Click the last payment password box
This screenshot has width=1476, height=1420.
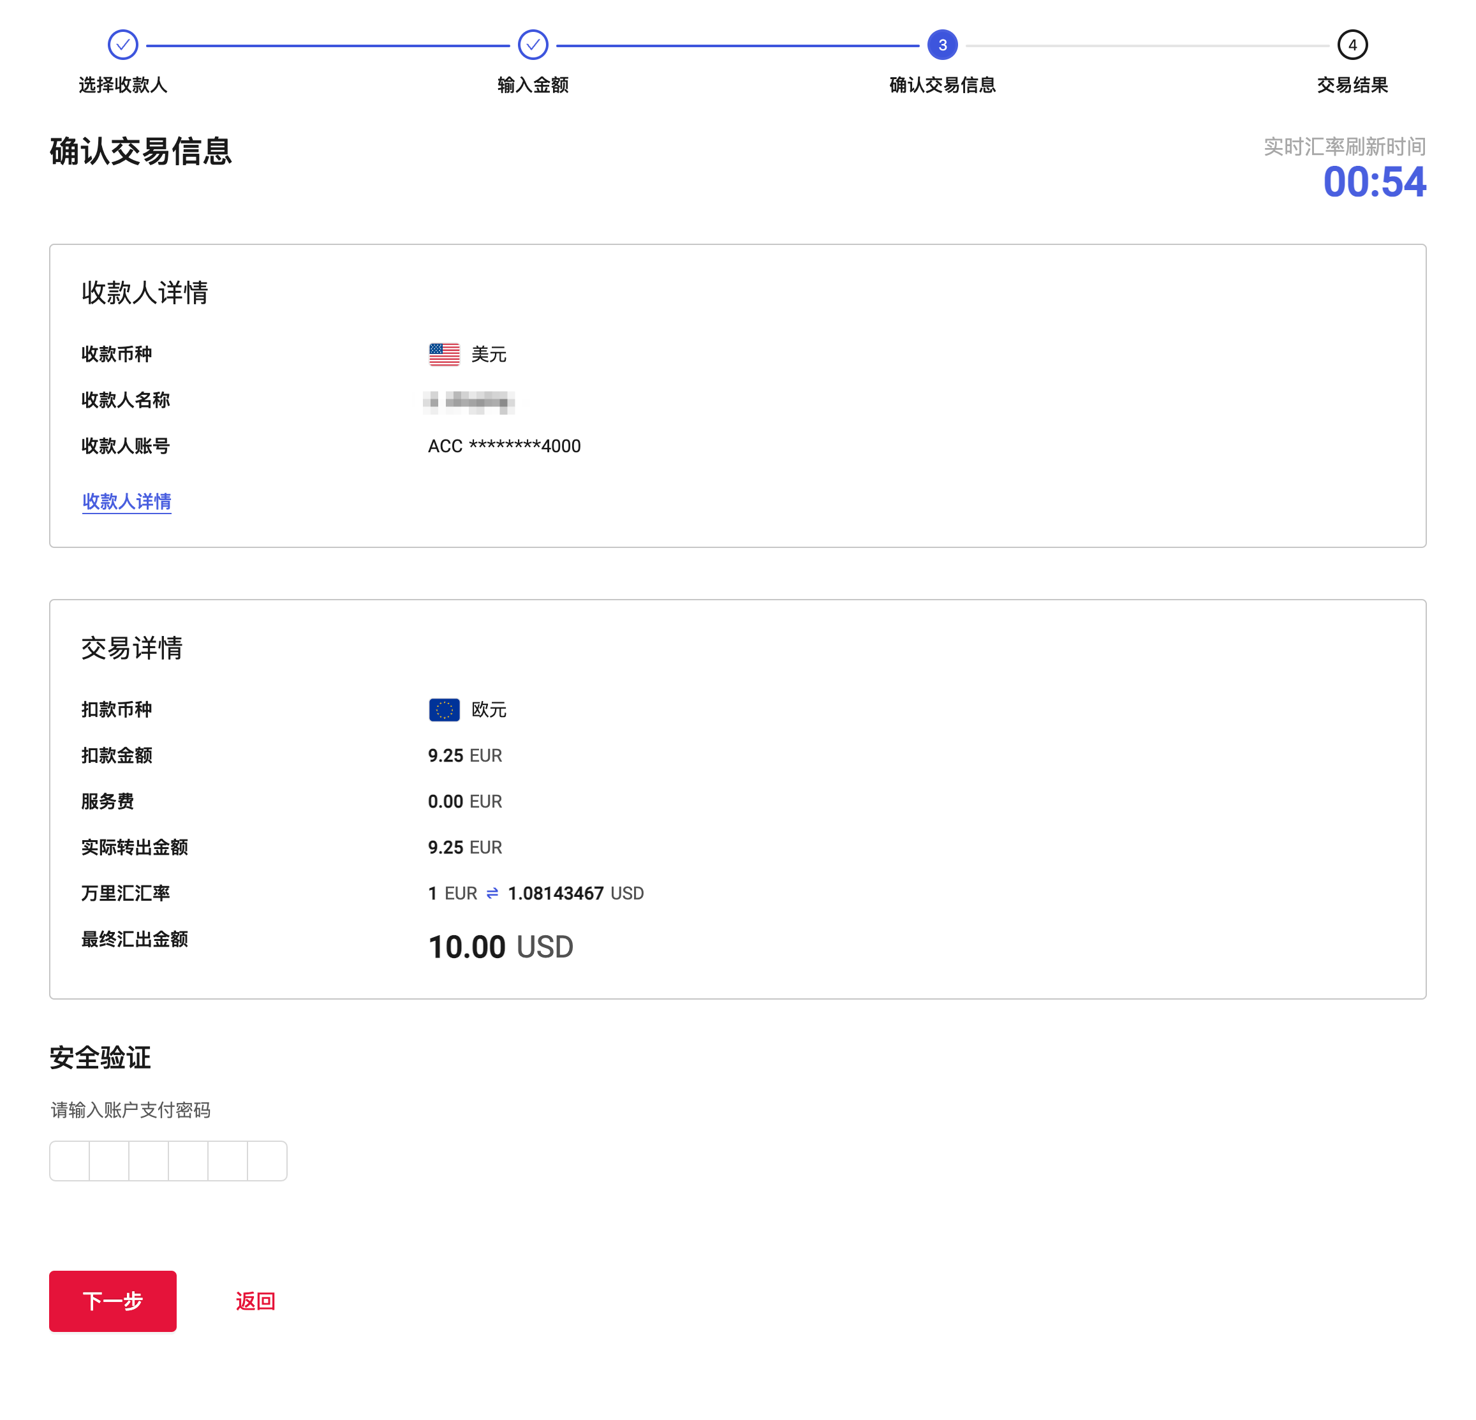[x=267, y=1161]
